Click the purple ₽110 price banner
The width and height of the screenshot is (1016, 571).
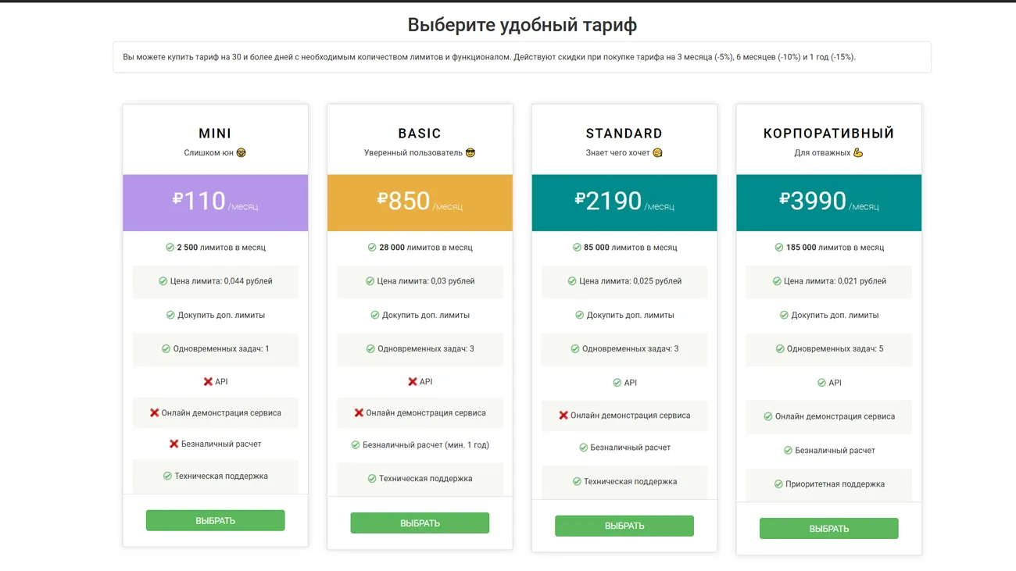click(215, 202)
